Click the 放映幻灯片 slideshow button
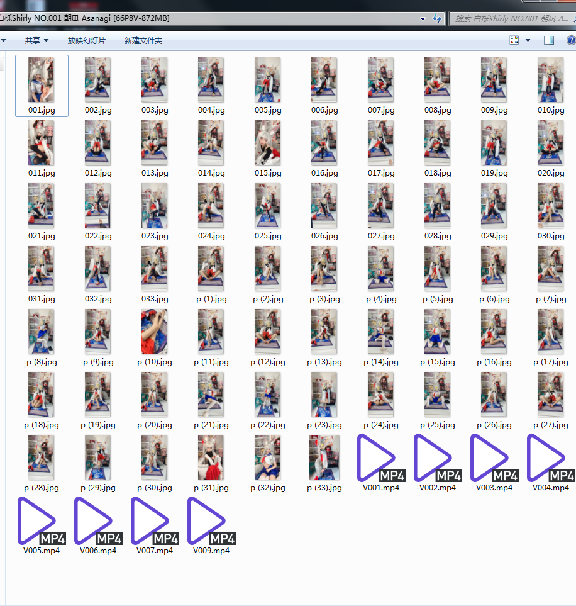The image size is (576, 606). [x=87, y=40]
